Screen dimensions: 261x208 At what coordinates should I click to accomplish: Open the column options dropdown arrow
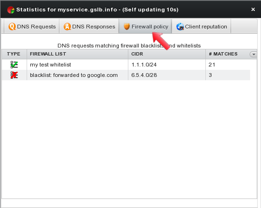(x=253, y=54)
